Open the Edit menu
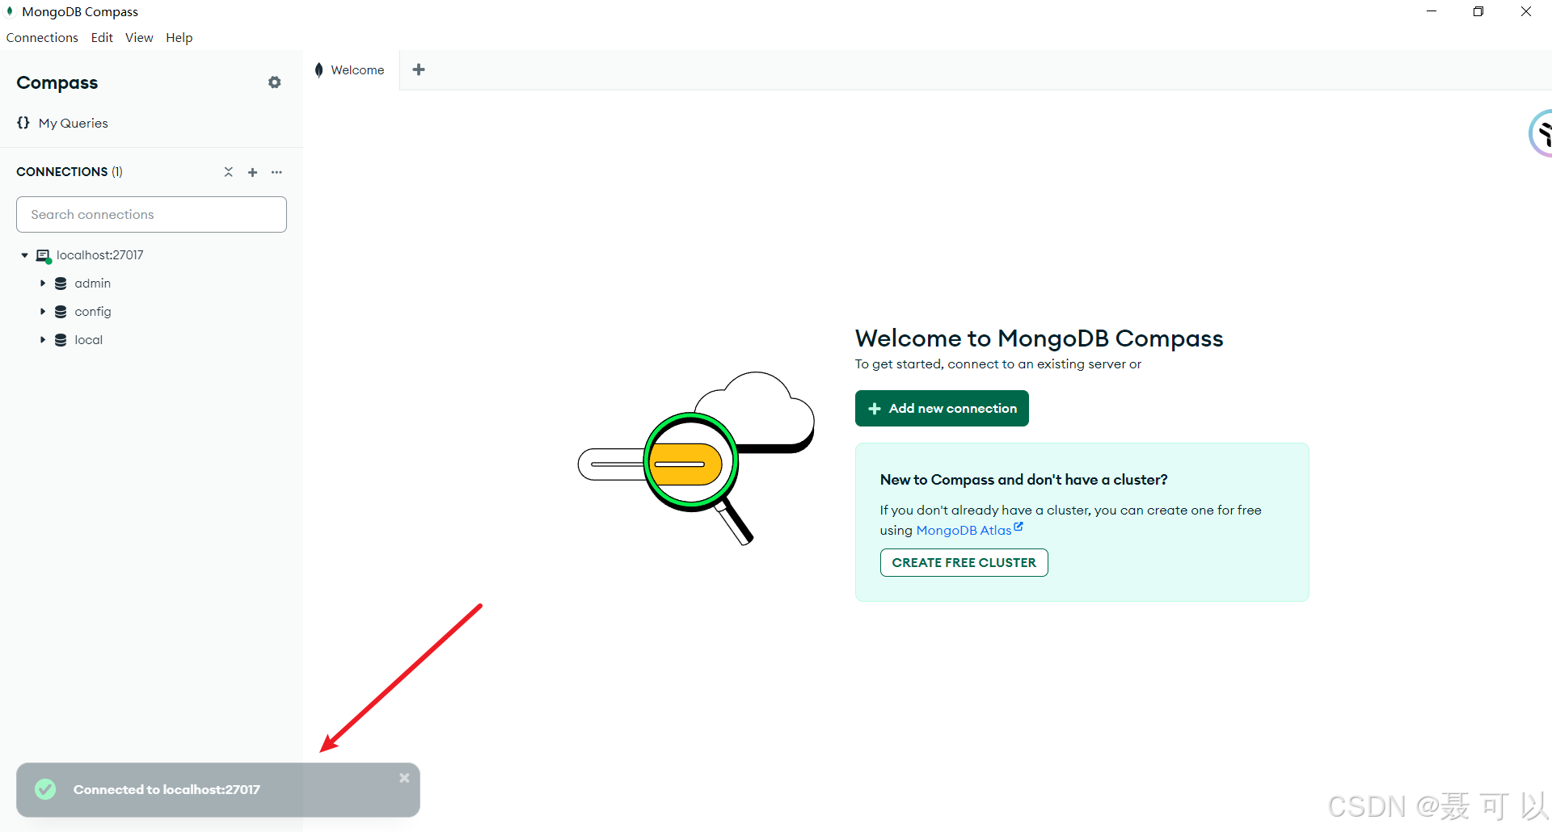 coord(102,38)
